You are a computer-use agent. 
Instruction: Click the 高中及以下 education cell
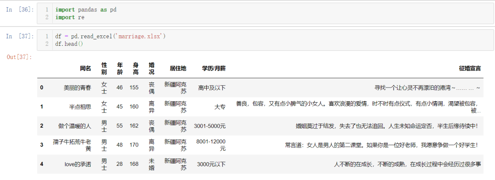coord(212,87)
